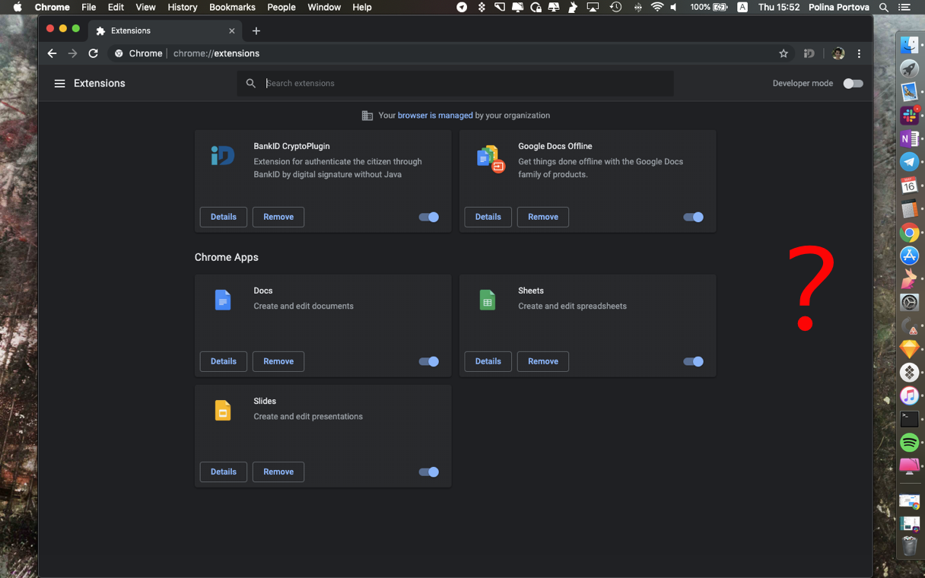Screen dimensions: 925x578
Task: Open the Help menu
Action: pyautogui.click(x=362, y=8)
